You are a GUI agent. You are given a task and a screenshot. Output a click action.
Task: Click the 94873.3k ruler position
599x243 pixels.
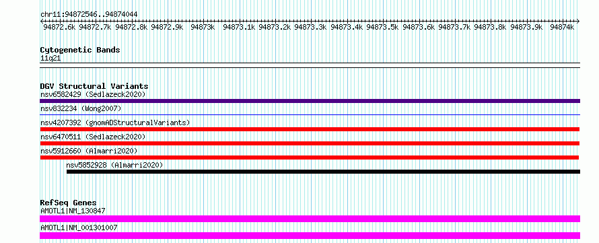tap(310, 27)
